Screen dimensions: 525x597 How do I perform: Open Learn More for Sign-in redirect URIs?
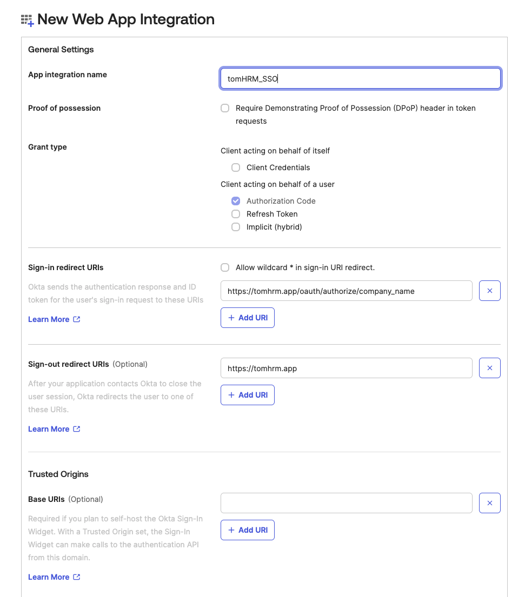point(49,319)
